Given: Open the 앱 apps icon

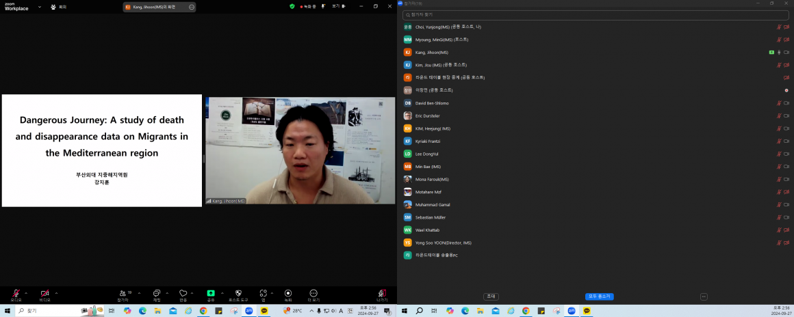Looking at the screenshot, I should [x=264, y=293].
